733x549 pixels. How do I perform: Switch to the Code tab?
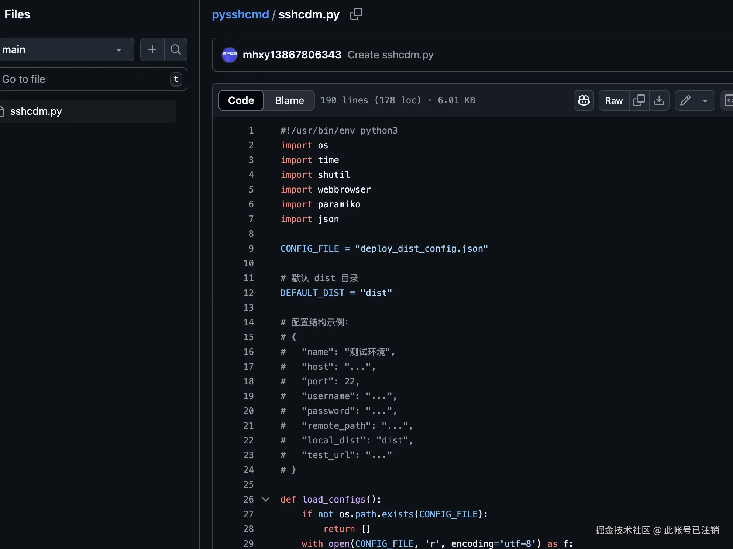coord(241,100)
